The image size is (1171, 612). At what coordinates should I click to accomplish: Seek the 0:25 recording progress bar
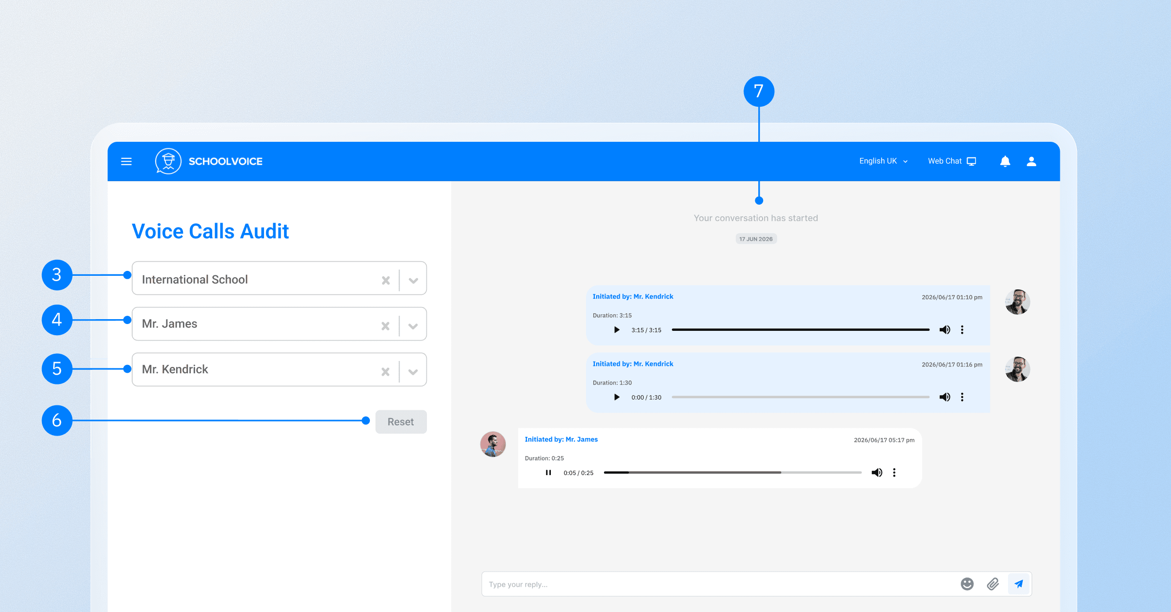click(733, 473)
